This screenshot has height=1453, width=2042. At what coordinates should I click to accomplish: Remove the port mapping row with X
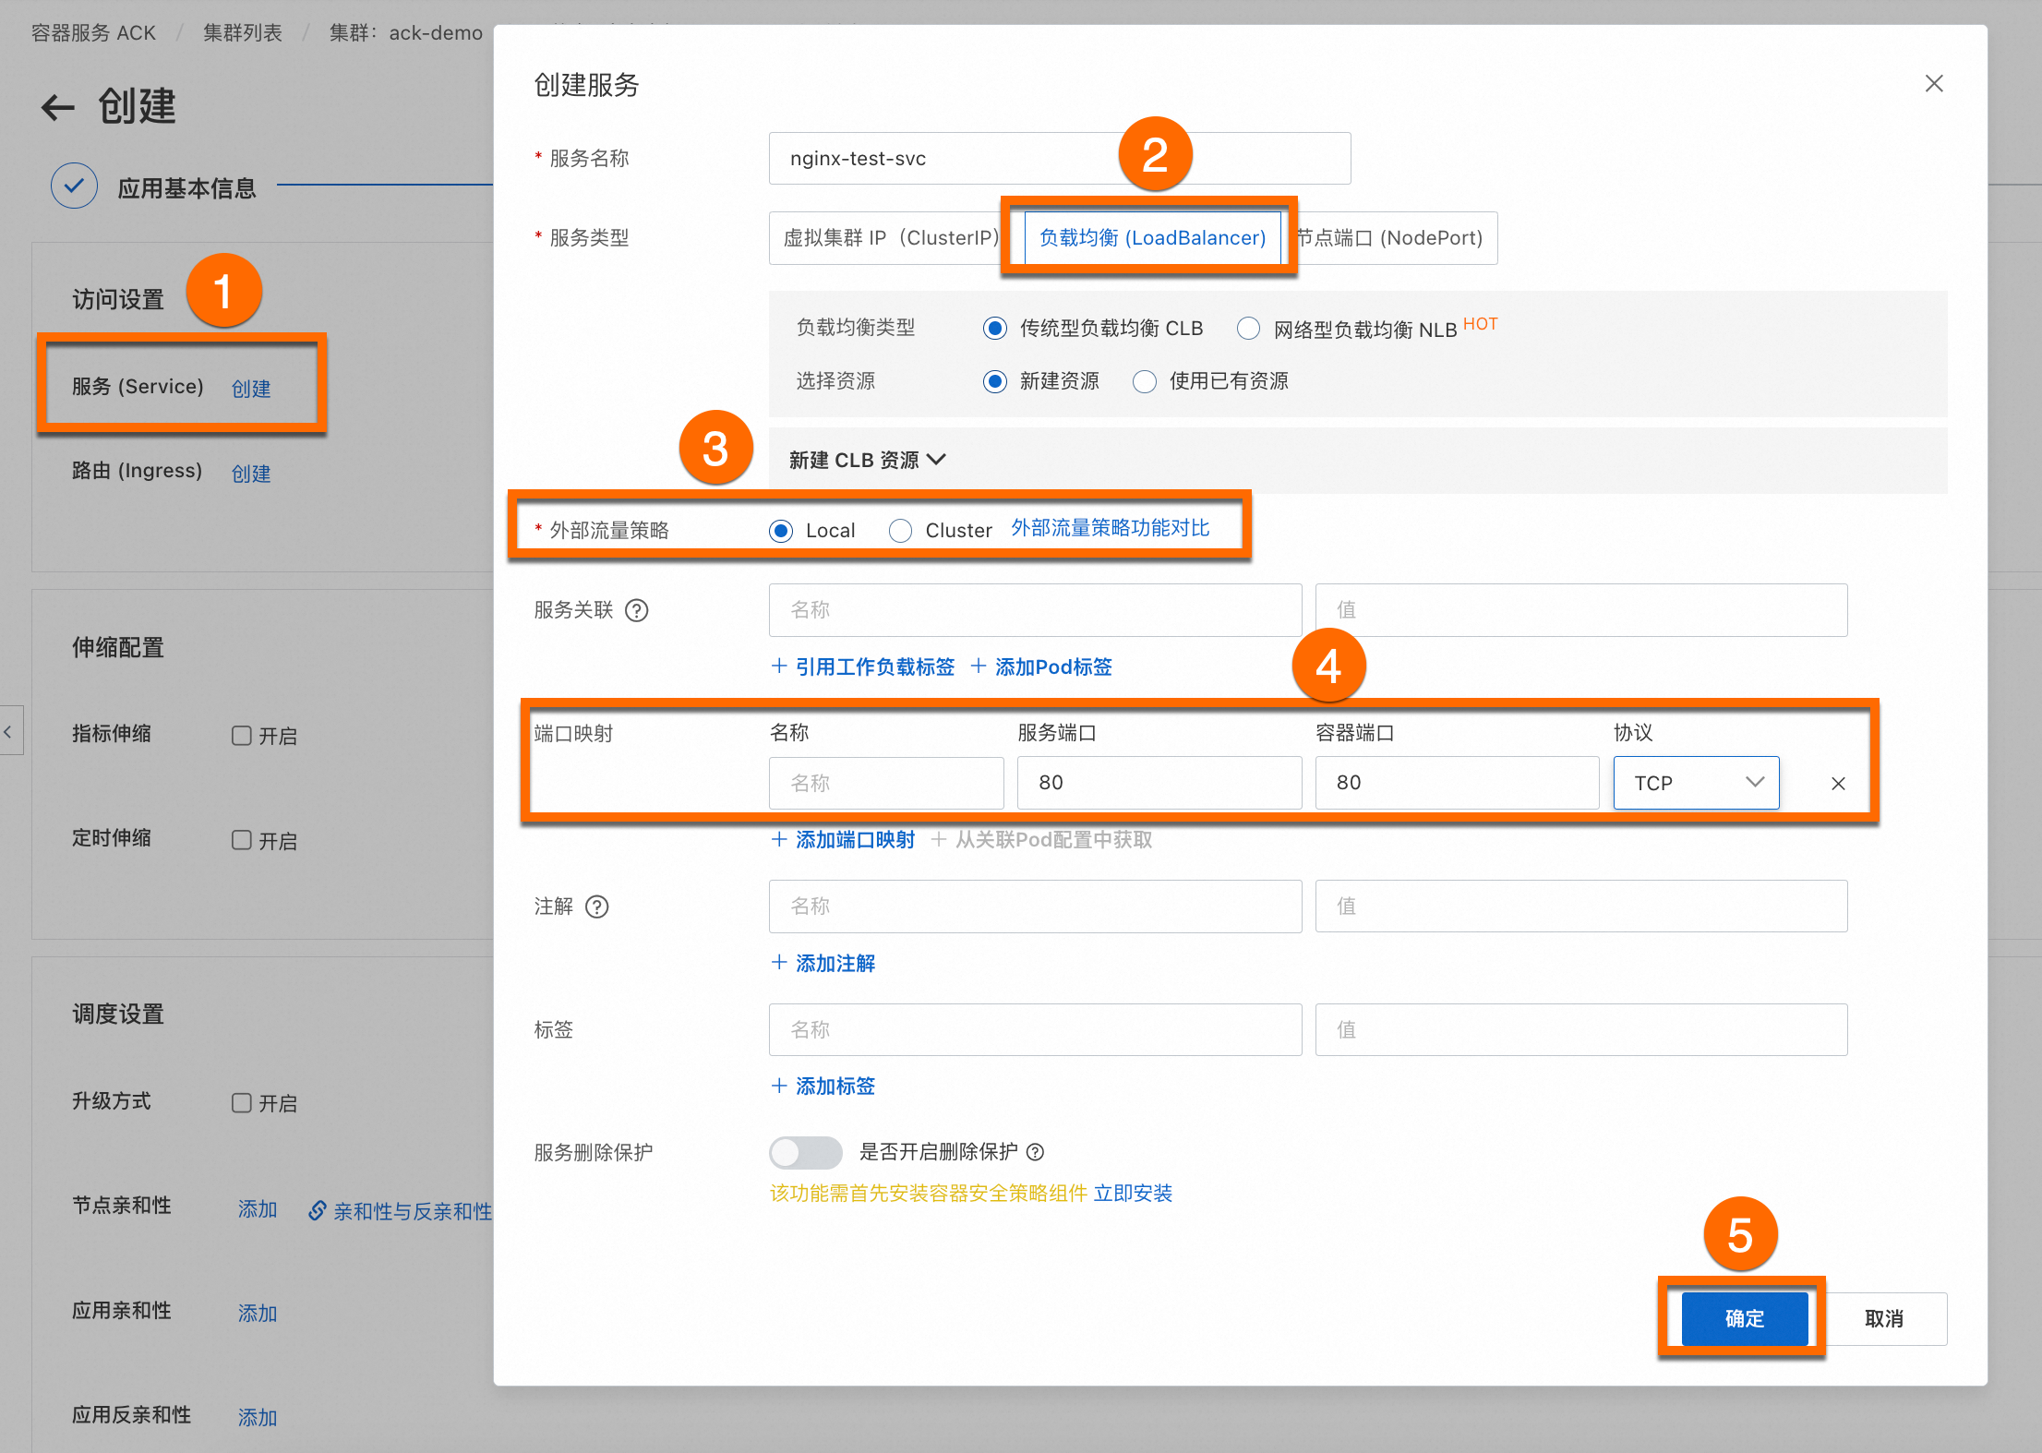coord(1838,784)
